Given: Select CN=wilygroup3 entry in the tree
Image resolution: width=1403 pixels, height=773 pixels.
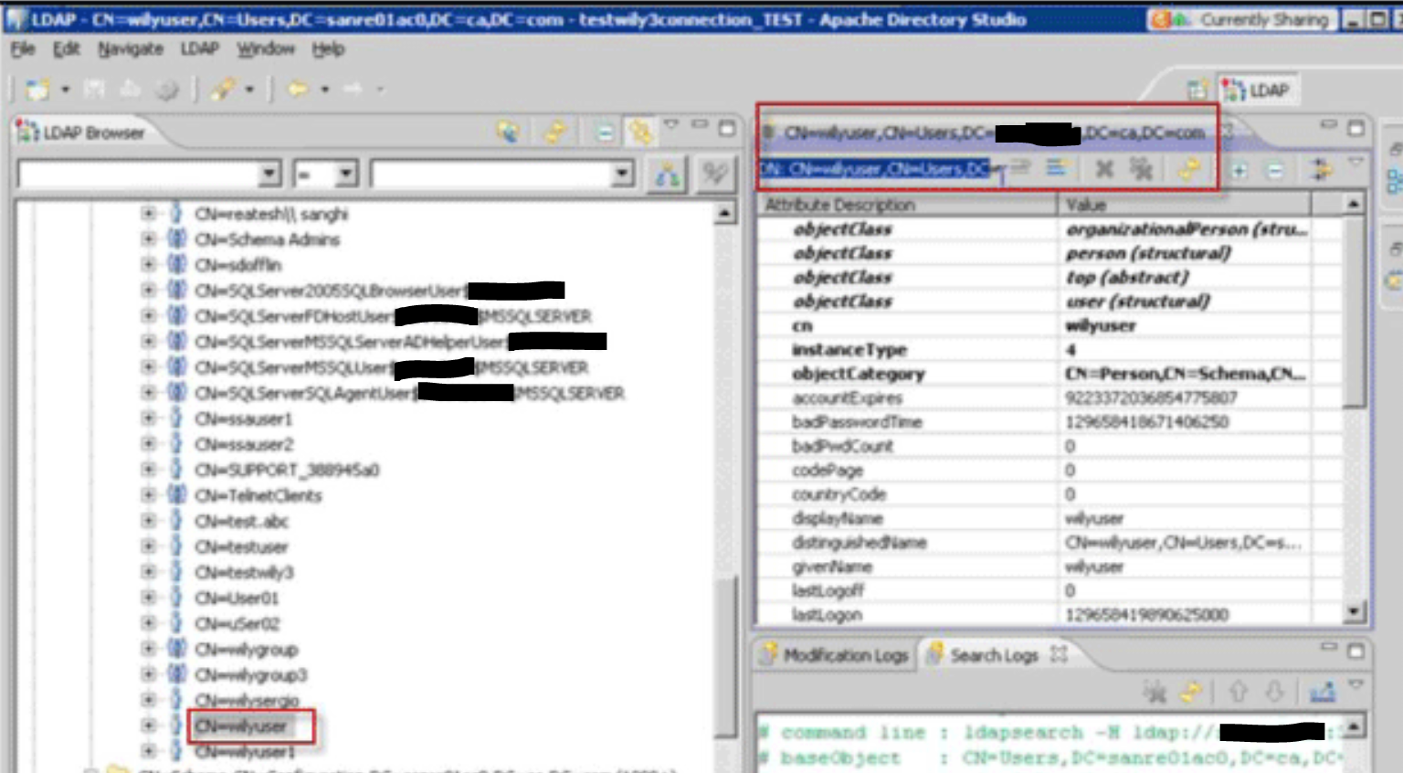Looking at the screenshot, I should [250, 674].
